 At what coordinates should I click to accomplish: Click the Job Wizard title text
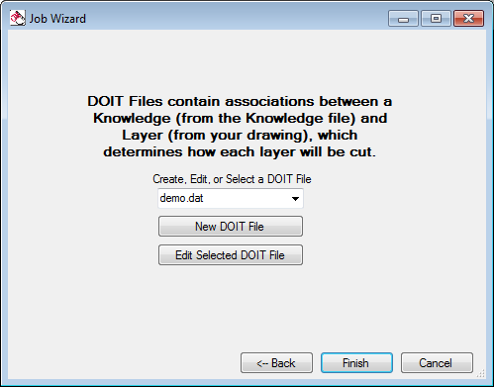57,19
